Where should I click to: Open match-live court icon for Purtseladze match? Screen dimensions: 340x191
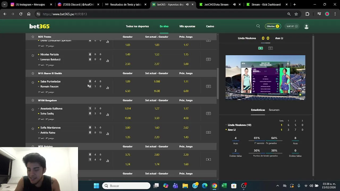209,86
